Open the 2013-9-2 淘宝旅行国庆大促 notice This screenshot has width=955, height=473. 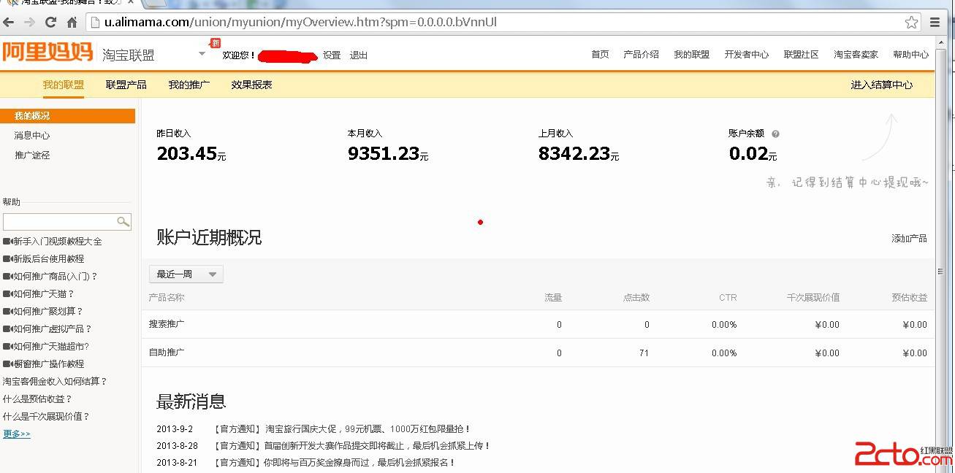point(342,429)
